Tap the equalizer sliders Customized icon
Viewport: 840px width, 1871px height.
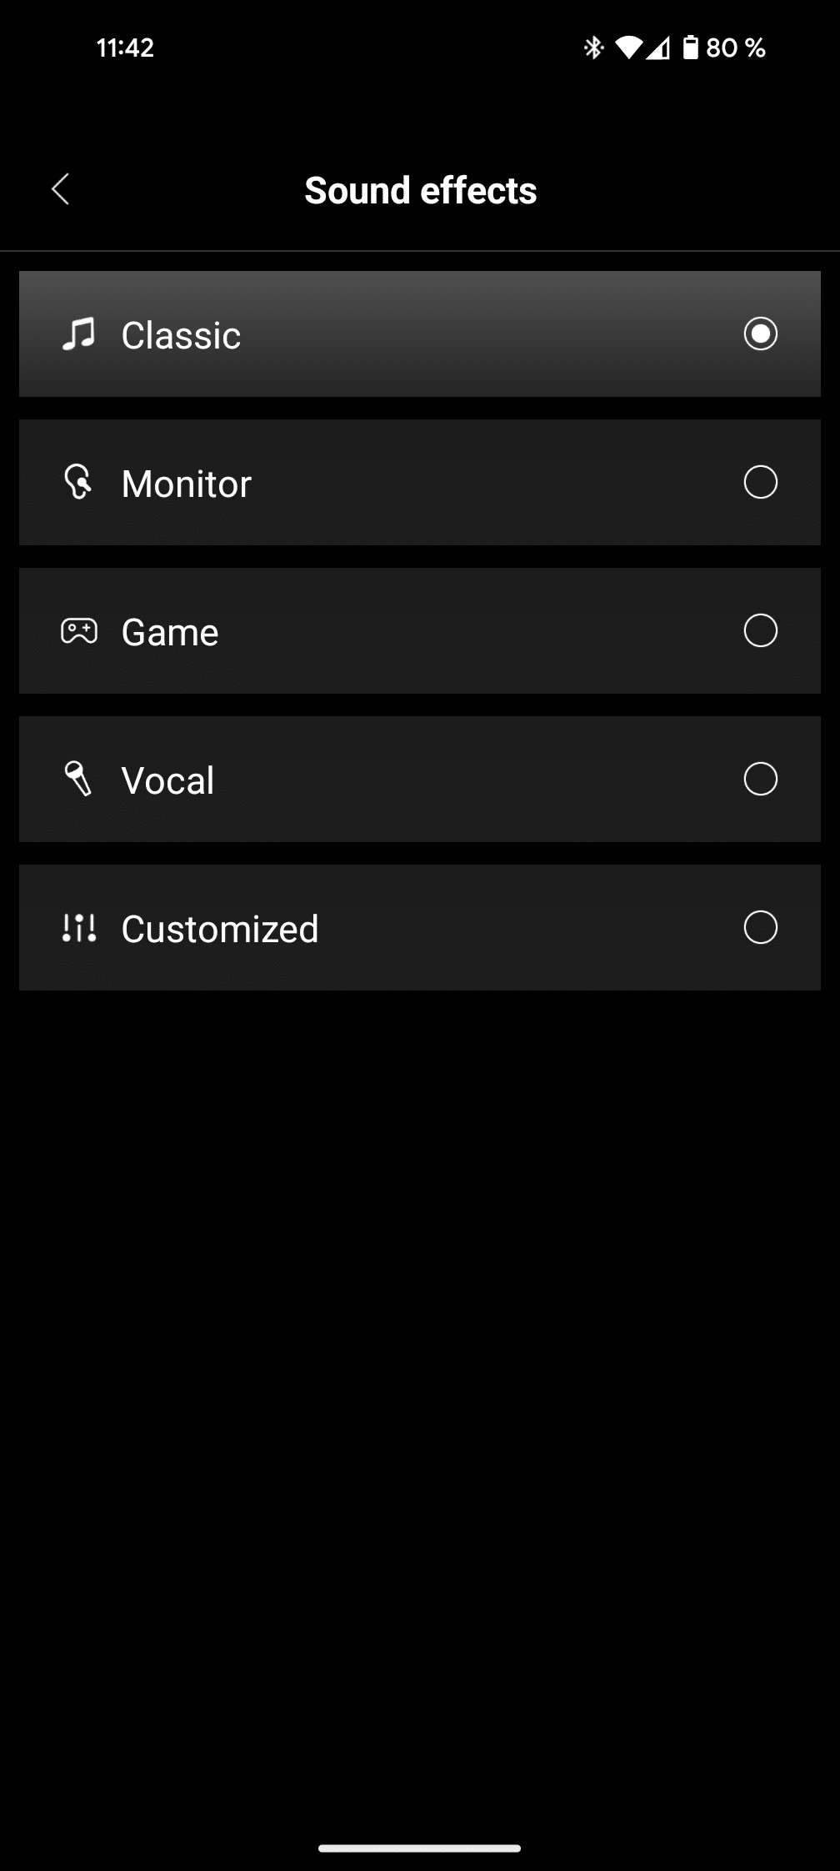[x=79, y=928]
